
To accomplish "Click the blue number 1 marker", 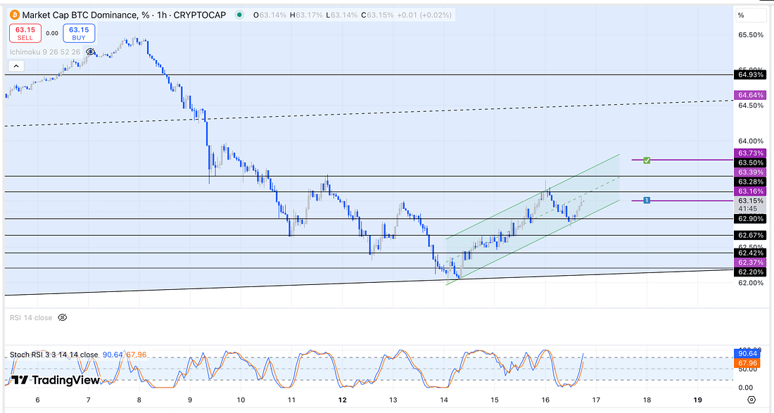I will coord(646,201).
